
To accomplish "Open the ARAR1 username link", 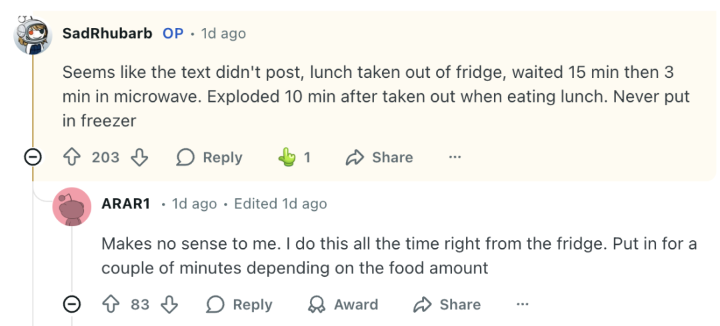I will (x=125, y=204).
